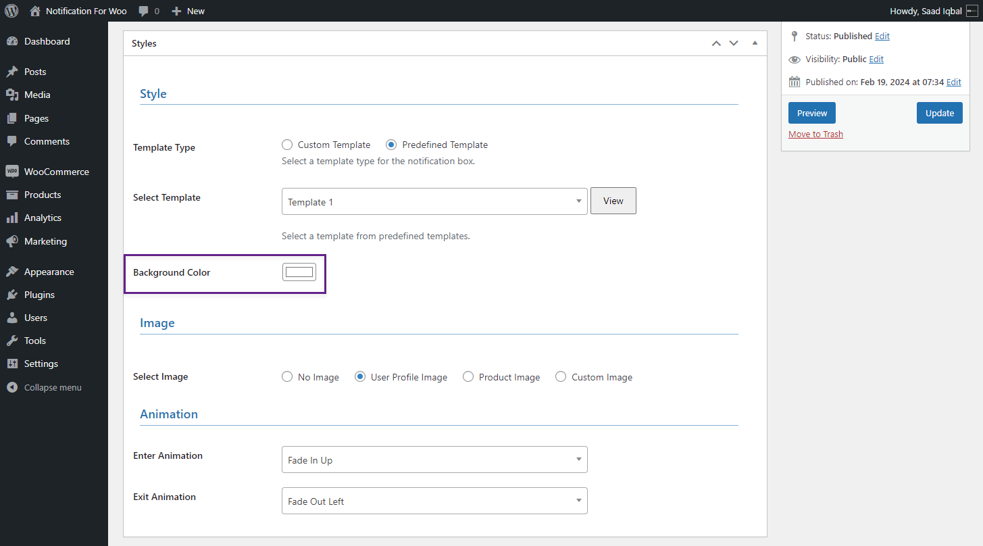Click the Preview button
Image resolution: width=983 pixels, height=546 pixels.
coord(812,113)
